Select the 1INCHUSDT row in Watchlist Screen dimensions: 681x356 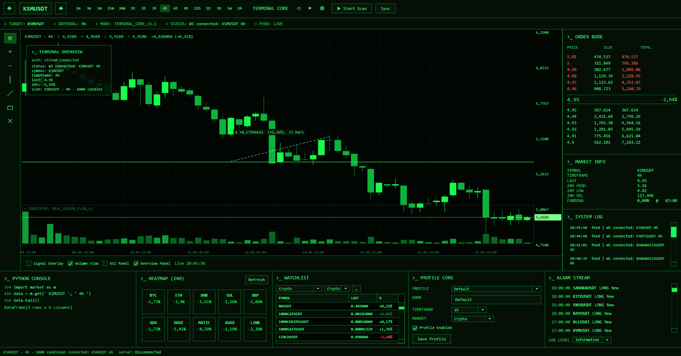click(337, 337)
